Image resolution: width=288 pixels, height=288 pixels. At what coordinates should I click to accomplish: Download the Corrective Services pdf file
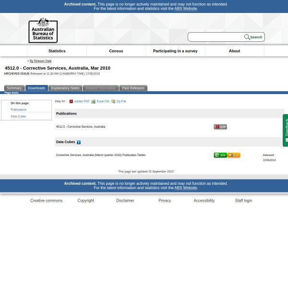tap(220, 127)
